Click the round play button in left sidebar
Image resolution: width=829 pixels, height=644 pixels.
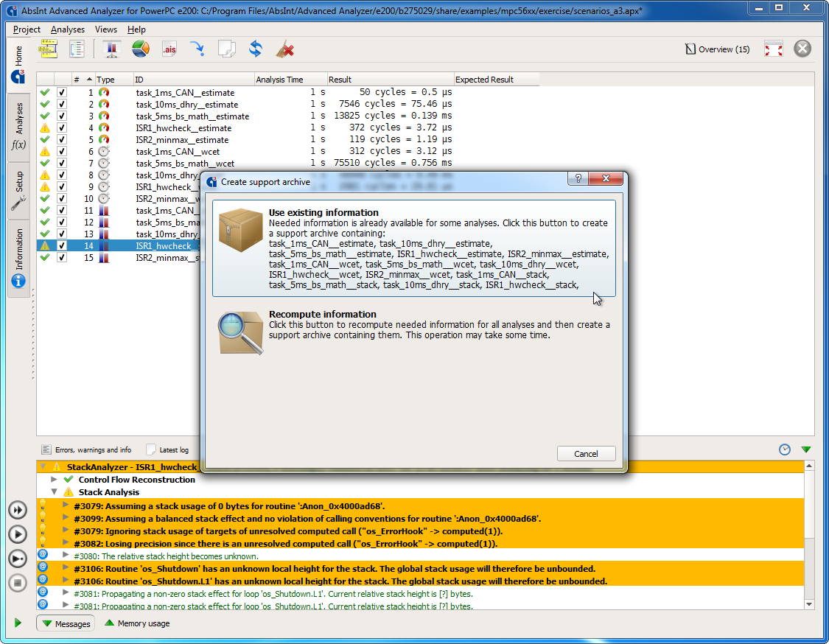[x=18, y=534]
